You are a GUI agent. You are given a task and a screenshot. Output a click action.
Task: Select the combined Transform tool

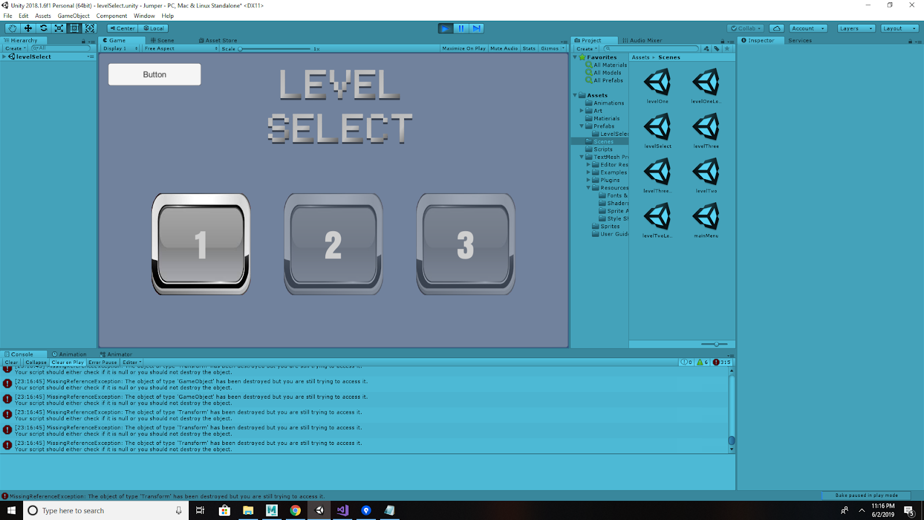(x=90, y=28)
